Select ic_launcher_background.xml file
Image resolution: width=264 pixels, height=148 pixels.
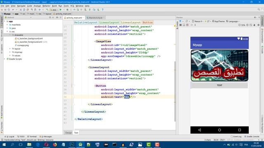[29, 38]
